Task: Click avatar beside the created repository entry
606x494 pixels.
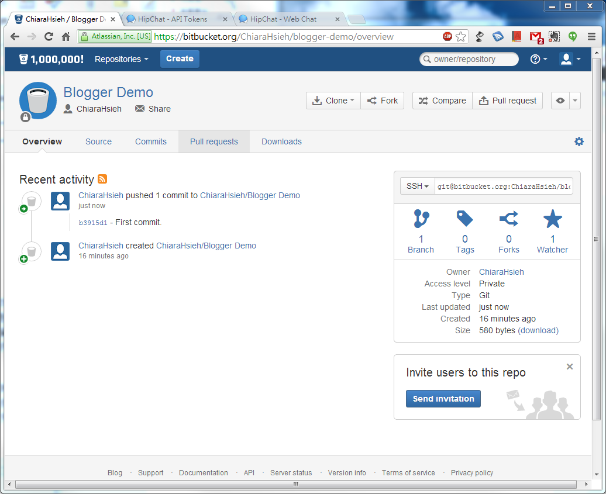Action: click(60, 251)
